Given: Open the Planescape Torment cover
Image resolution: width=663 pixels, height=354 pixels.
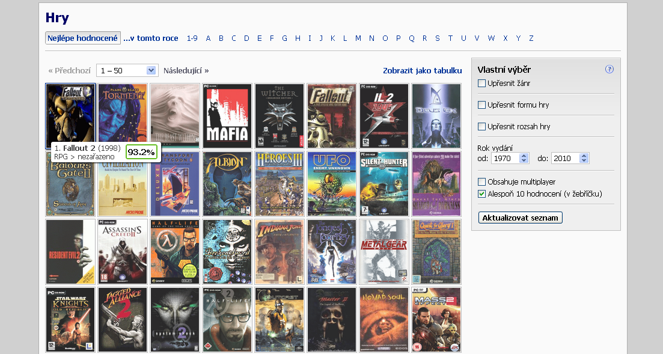Looking at the screenshot, I should [x=123, y=116].
